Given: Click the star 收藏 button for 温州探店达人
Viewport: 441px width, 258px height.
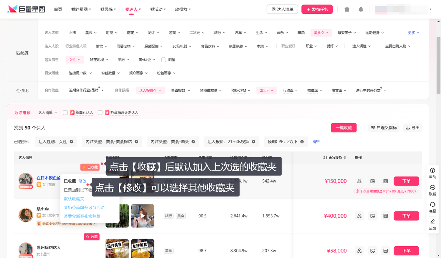Looking at the screenshot, I should tap(92, 237).
